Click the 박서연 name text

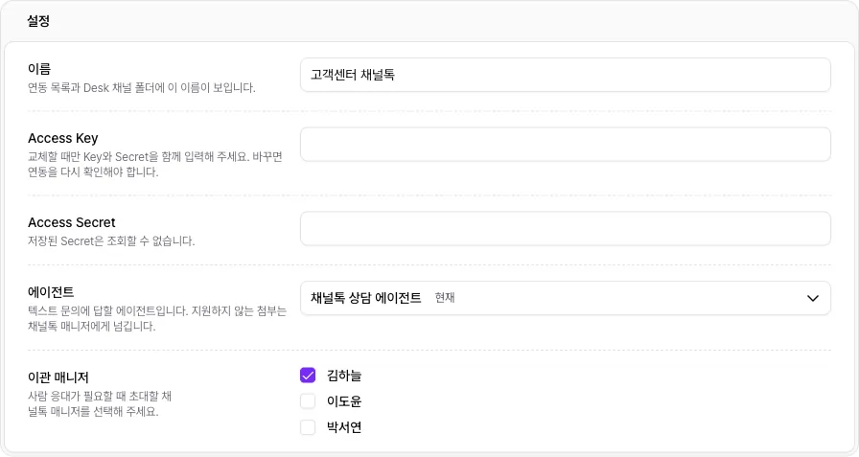click(x=344, y=427)
